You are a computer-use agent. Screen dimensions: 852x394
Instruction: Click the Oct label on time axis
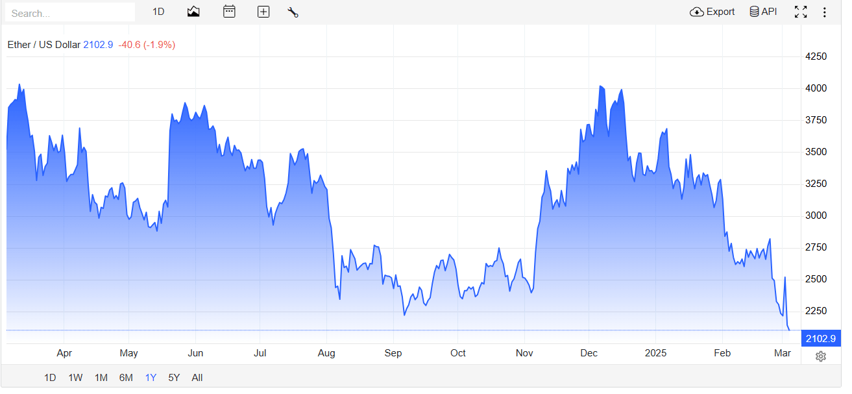458,353
